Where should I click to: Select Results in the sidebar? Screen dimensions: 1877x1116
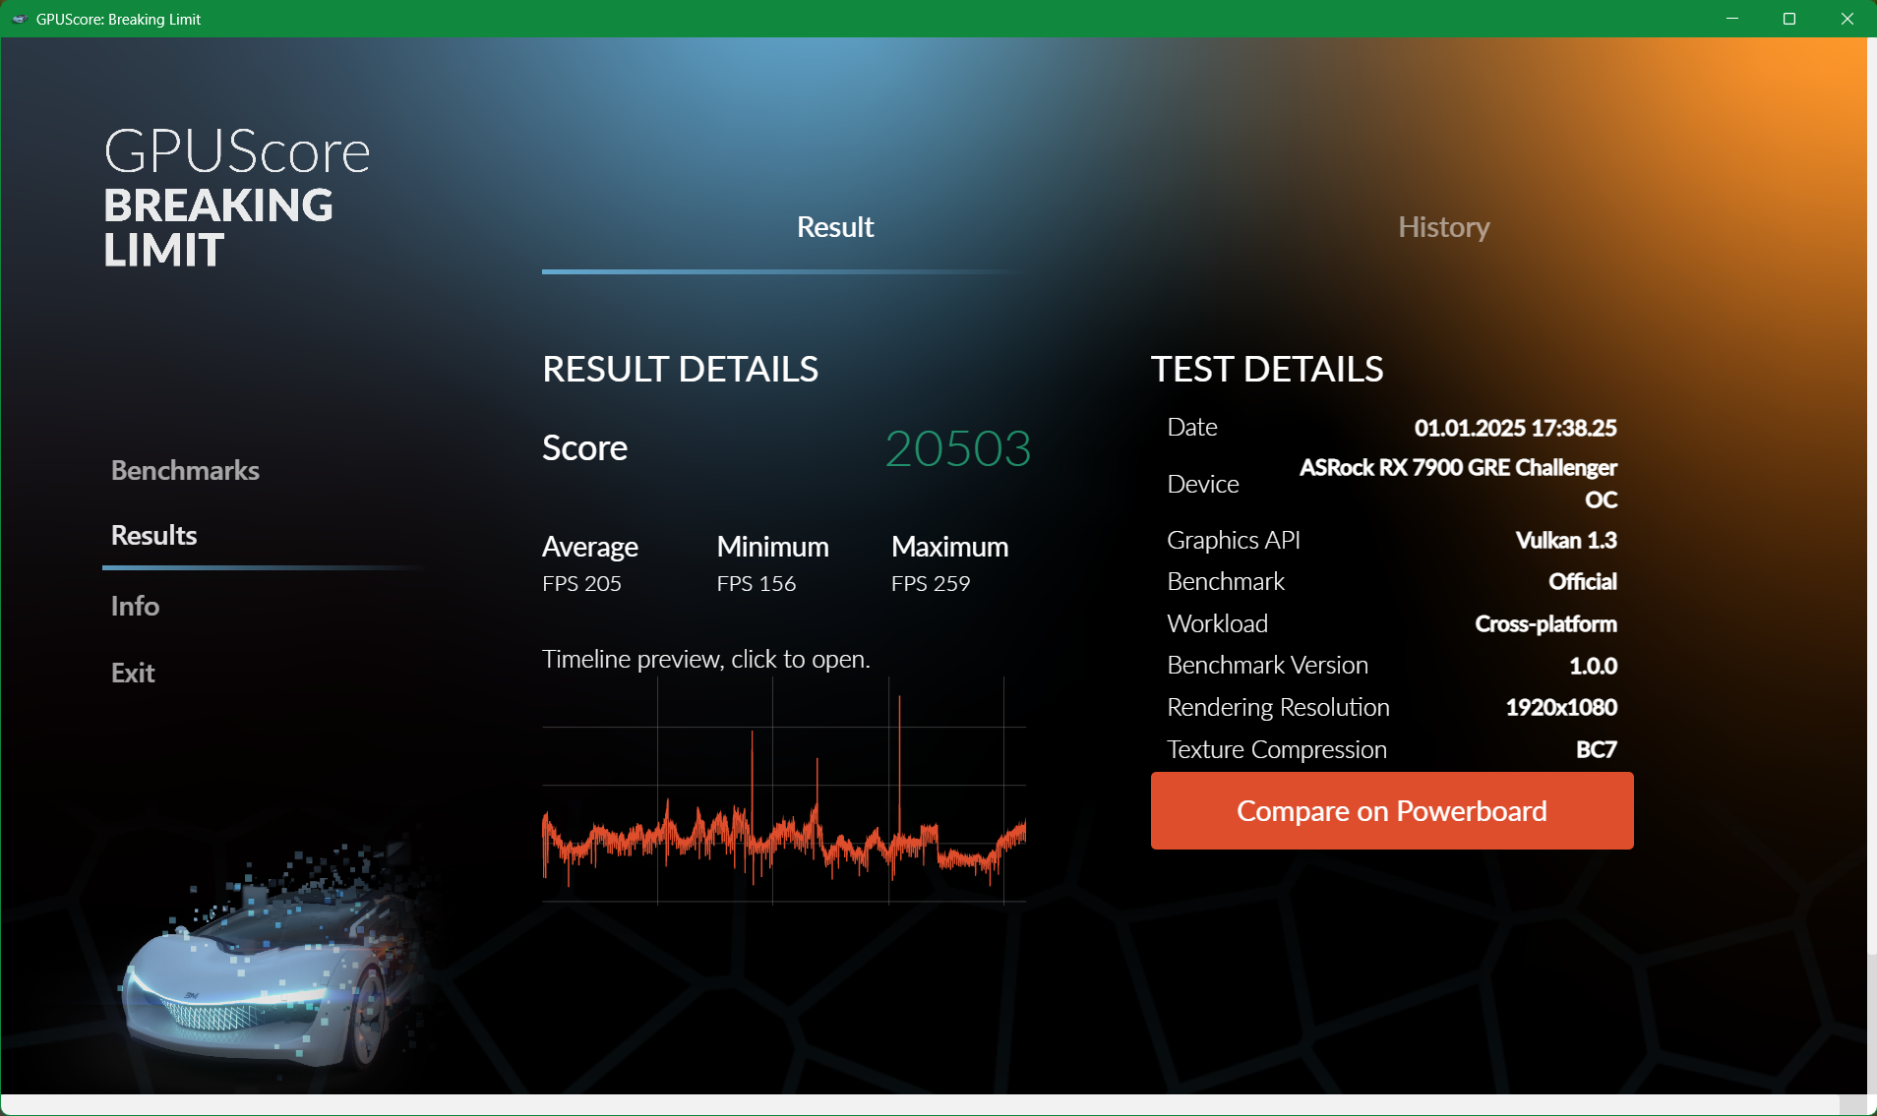click(x=153, y=535)
